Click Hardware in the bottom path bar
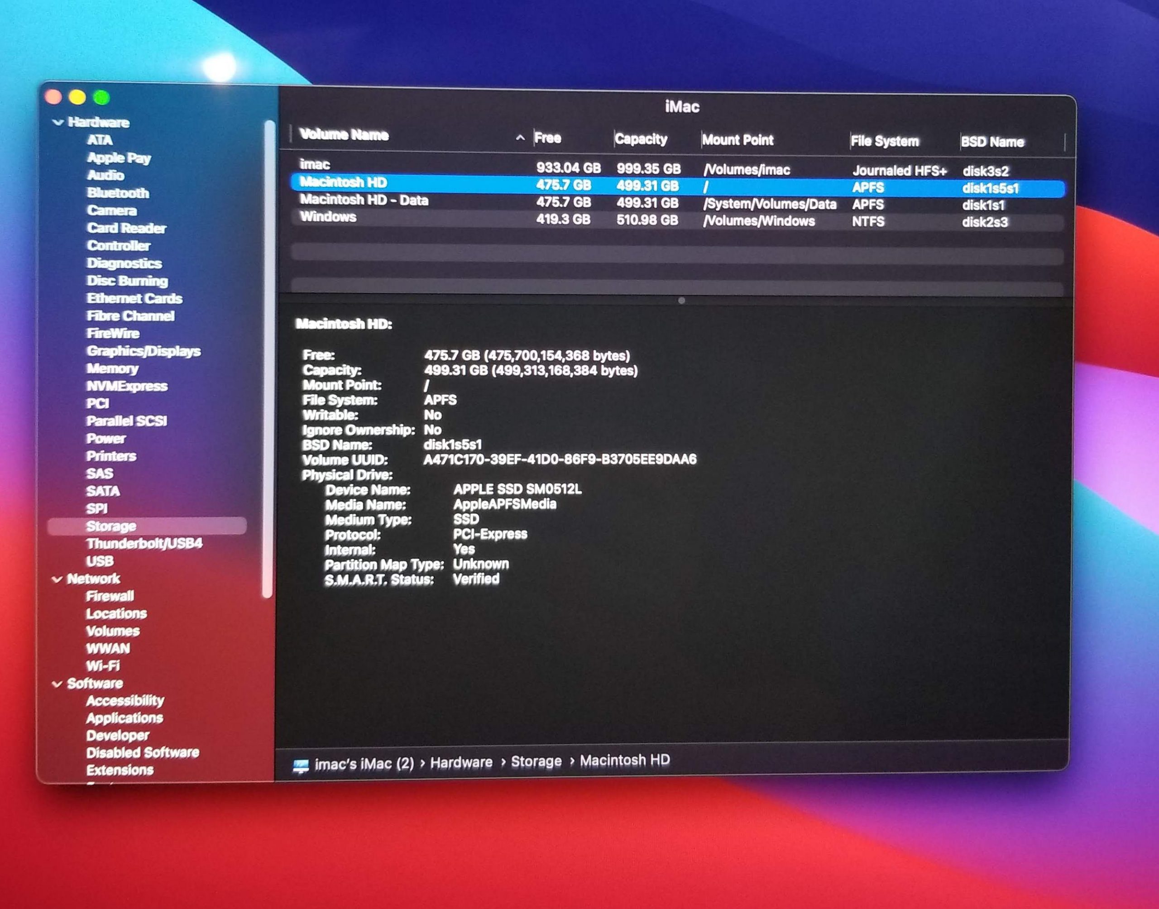The image size is (1159, 909). tap(461, 763)
